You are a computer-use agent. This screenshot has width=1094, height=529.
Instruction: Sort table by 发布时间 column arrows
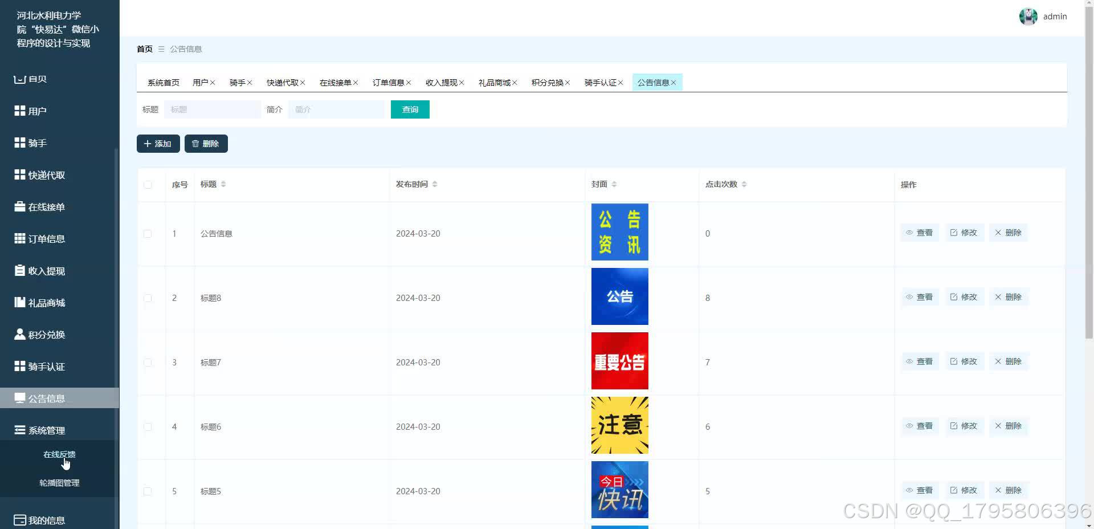[x=435, y=184]
